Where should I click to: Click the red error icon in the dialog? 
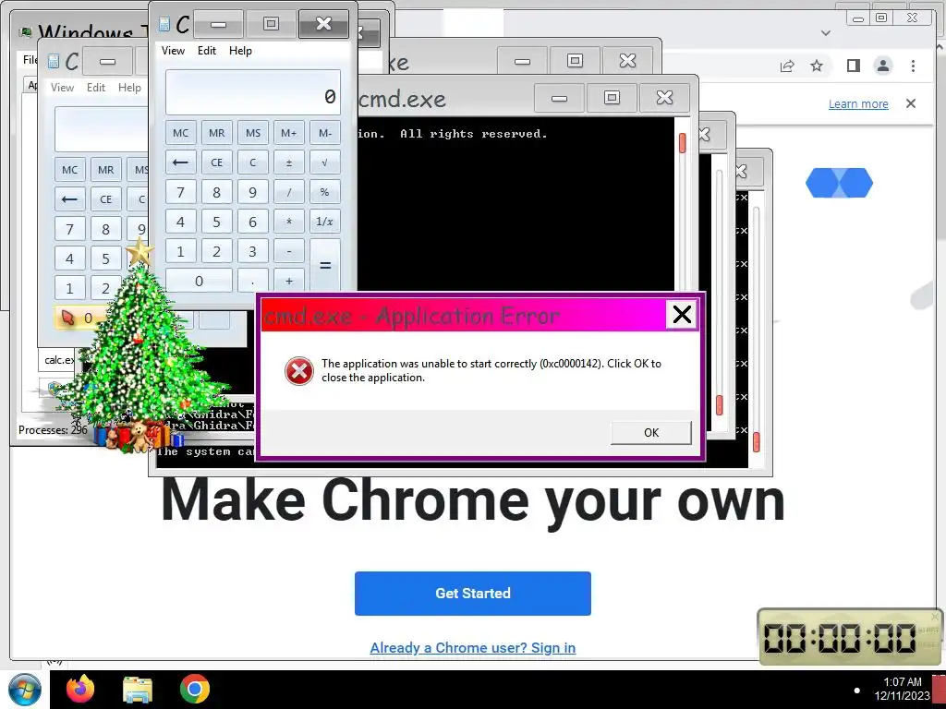pos(298,370)
